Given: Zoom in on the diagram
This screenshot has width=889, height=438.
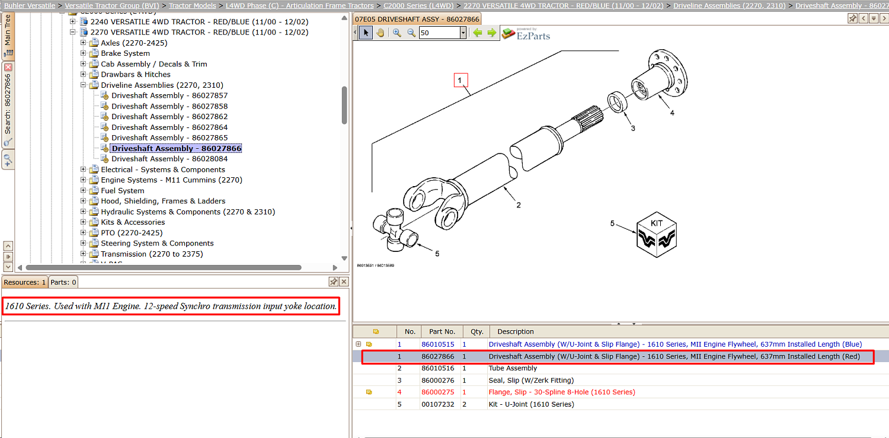Looking at the screenshot, I should [x=397, y=33].
